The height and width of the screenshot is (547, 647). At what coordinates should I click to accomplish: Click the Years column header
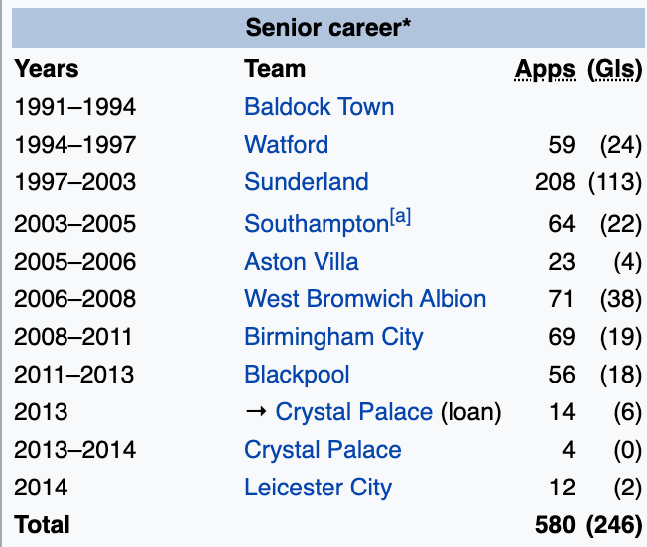(47, 69)
